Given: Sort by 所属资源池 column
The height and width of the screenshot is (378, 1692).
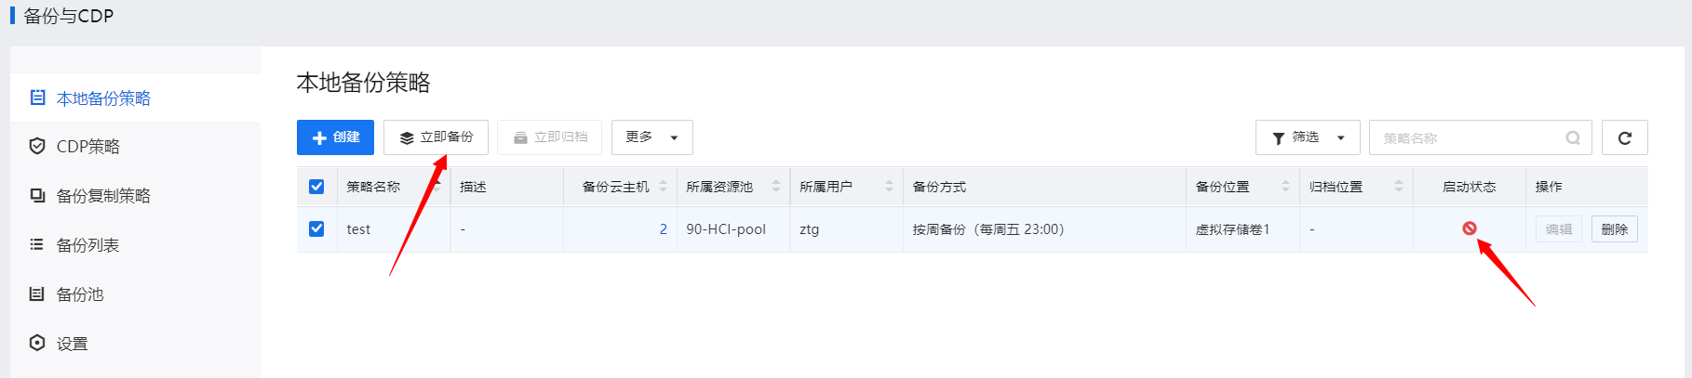Looking at the screenshot, I should click(x=776, y=187).
